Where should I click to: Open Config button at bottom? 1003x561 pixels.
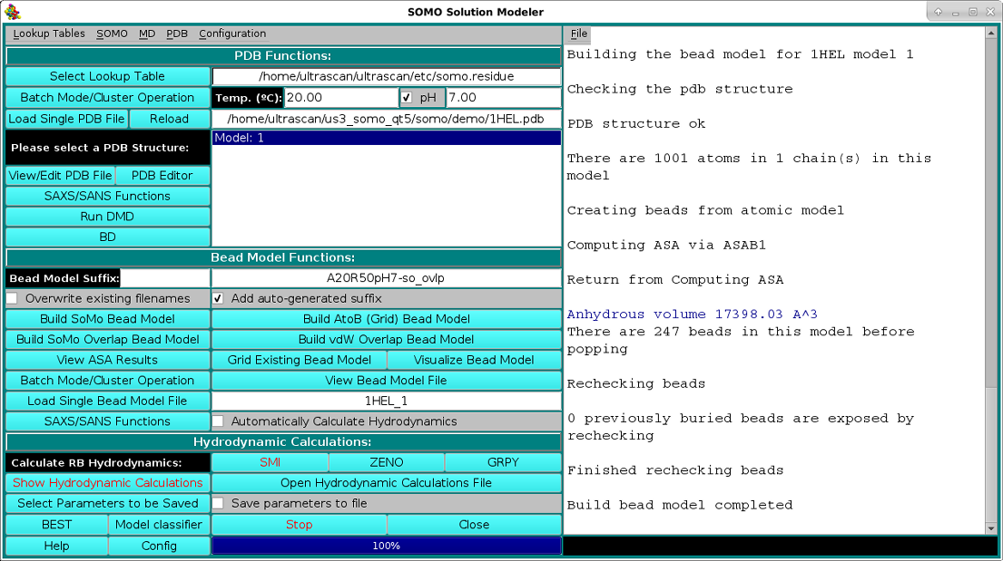click(159, 546)
